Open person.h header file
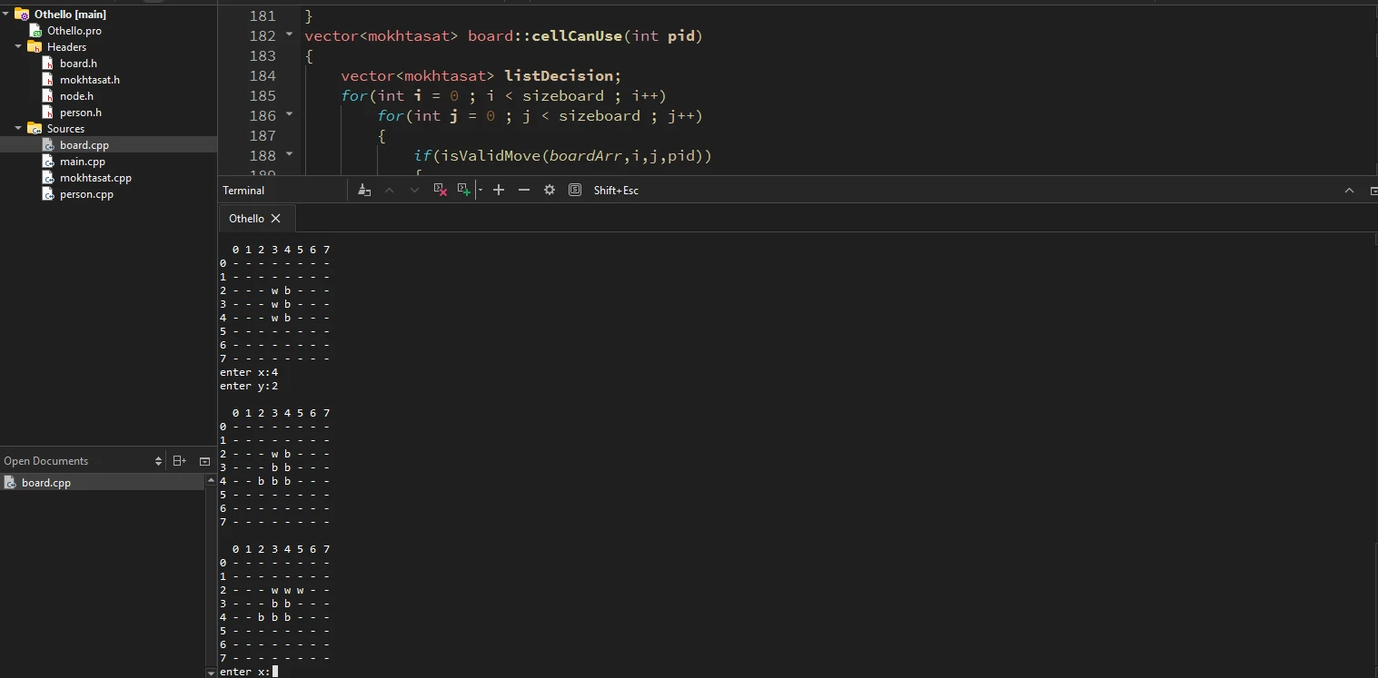Image resolution: width=1378 pixels, height=678 pixels. tap(80, 113)
